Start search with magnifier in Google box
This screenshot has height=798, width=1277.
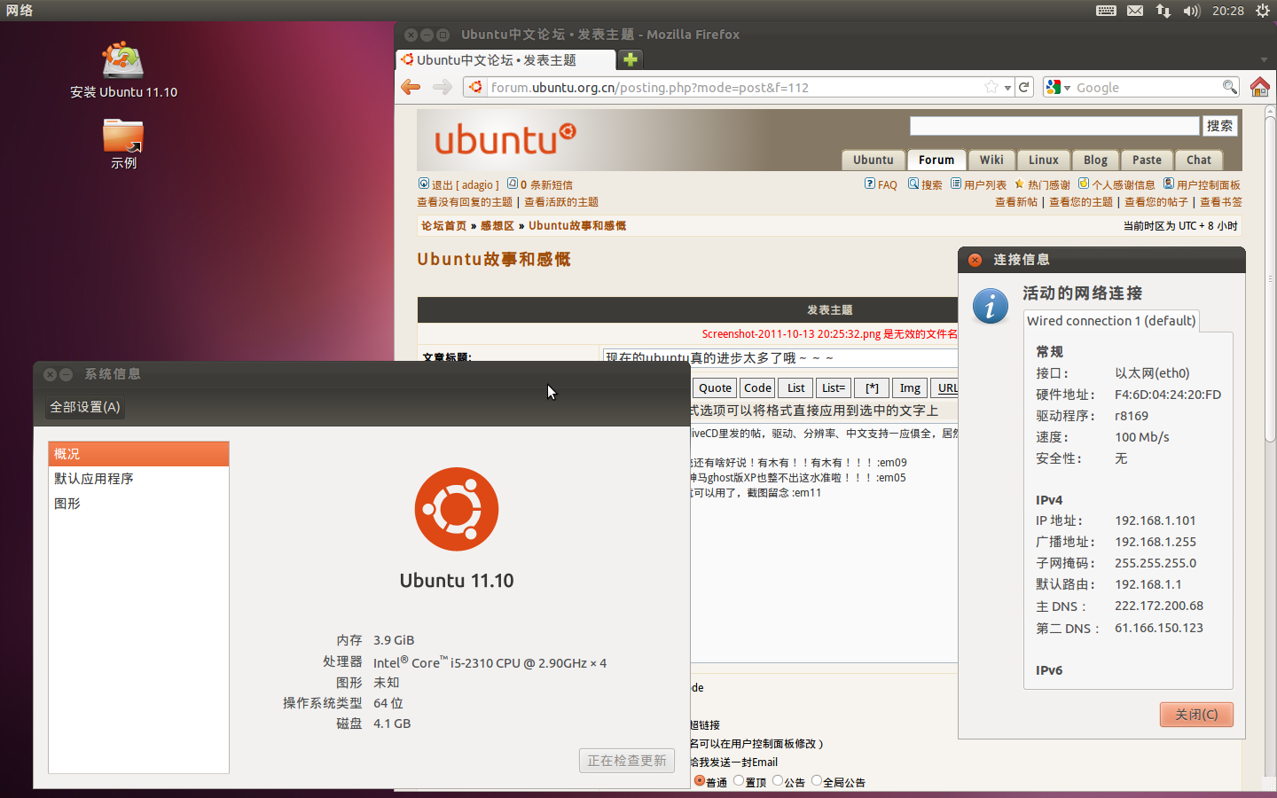coord(1229,87)
